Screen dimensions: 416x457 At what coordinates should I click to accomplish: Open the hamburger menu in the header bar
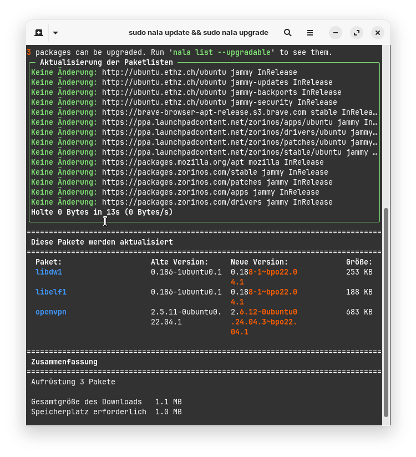(310, 33)
